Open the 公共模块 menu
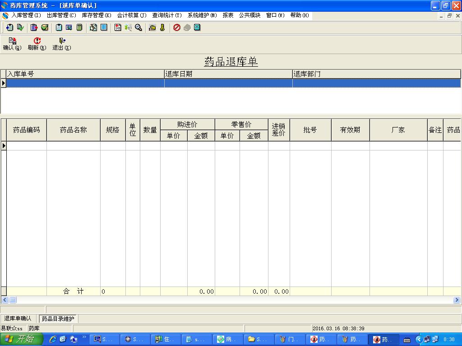The image size is (462, 346). [x=250, y=15]
